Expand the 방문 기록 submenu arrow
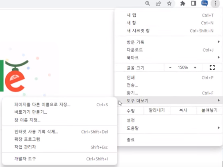Image resolution: width=223 pixels, height=167 pixels. (218, 42)
